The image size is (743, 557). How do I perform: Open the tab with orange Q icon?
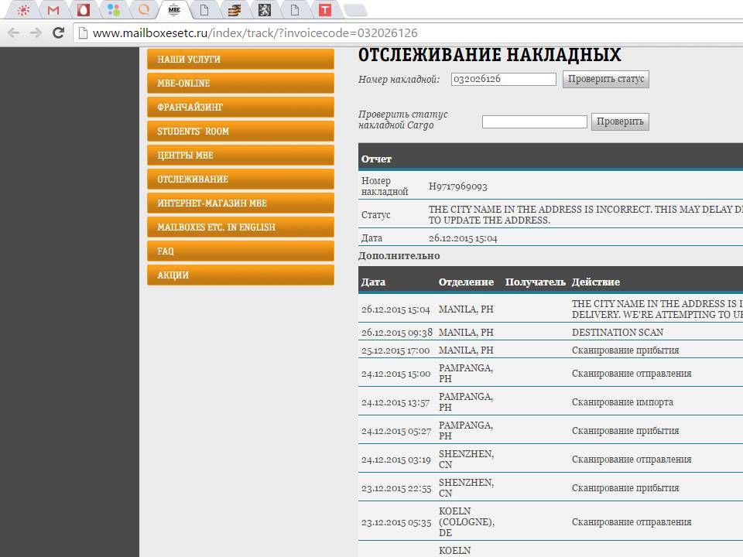[144, 10]
